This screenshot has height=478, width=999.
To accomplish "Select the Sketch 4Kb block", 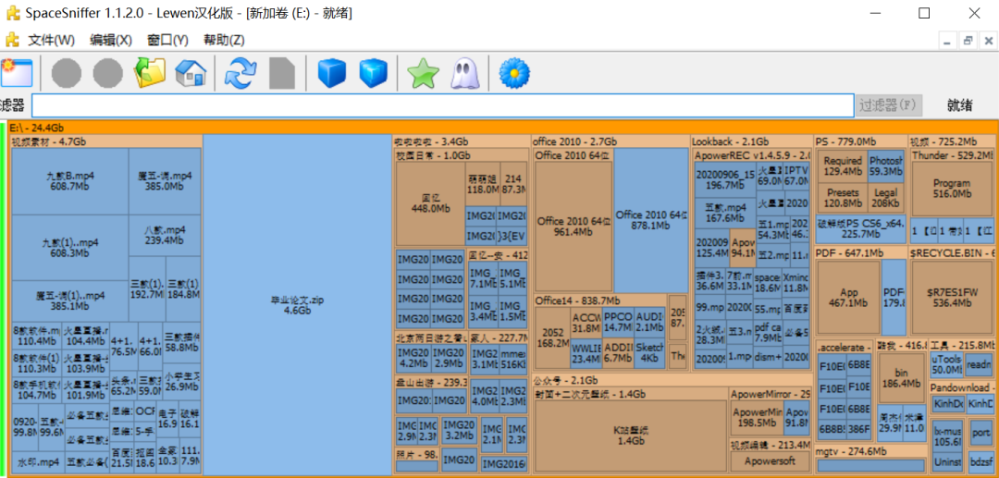I will coord(649,352).
